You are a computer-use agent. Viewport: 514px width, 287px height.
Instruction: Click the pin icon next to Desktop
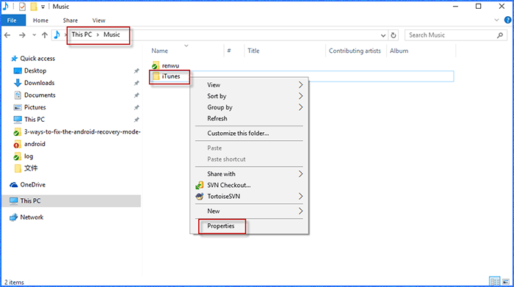pos(137,70)
